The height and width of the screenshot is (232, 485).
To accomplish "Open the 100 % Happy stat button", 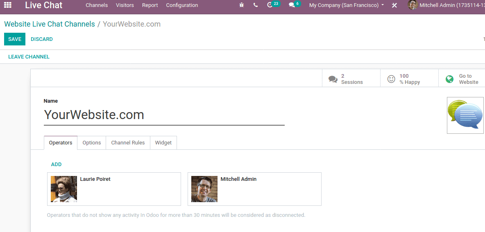I will tap(409, 79).
